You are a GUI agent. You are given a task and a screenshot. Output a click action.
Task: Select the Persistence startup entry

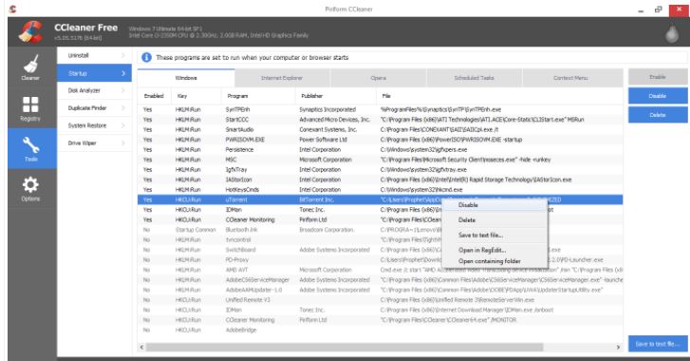pos(381,150)
